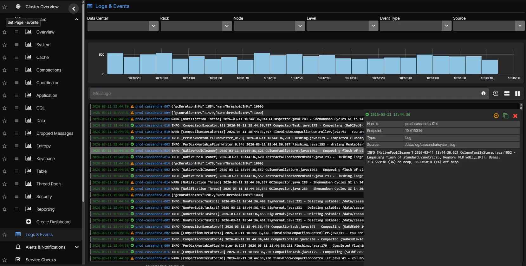The width and height of the screenshot is (526, 266).
Task: Go to Cluster Overview page
Action: [x=42, y=7]
